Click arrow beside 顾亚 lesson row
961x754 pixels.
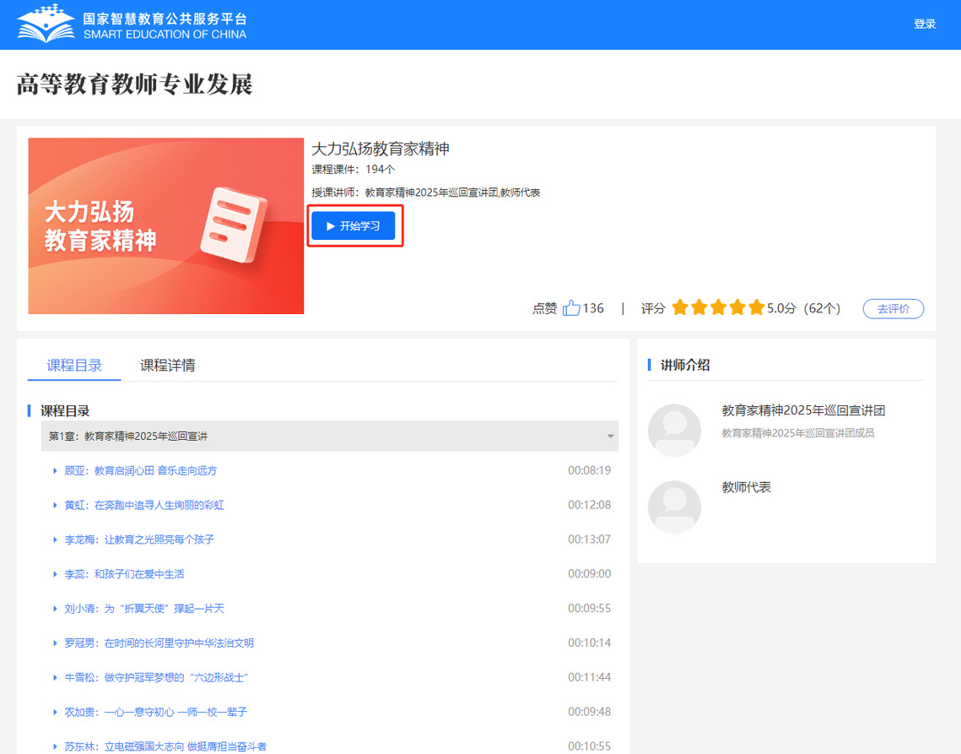click(55, 470)
